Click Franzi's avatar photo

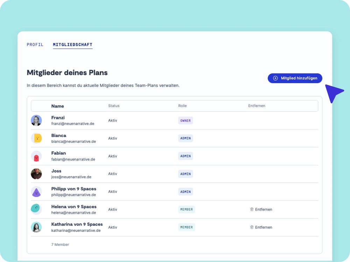pos(36,121)
